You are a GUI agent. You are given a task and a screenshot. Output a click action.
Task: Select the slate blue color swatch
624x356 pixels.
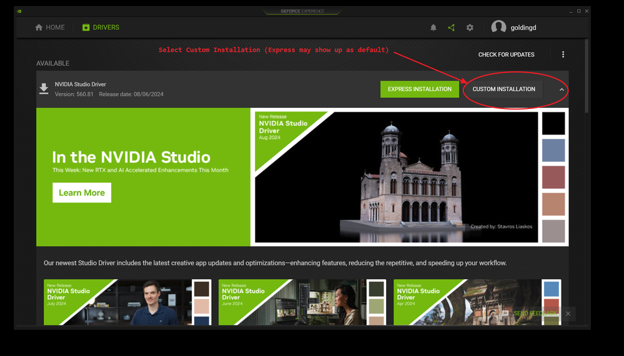pyautogui.click(x=553, y=150)
